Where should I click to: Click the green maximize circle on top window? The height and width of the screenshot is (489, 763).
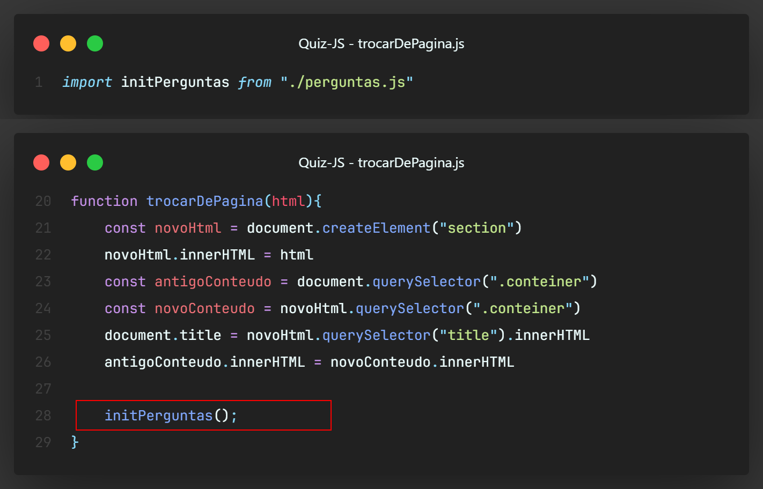click(x=95, y=43)
